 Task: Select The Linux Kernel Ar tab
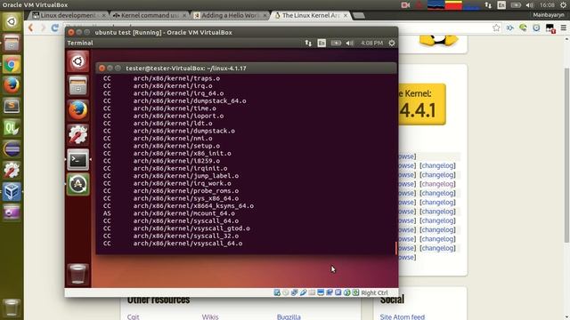pos(311,16)
